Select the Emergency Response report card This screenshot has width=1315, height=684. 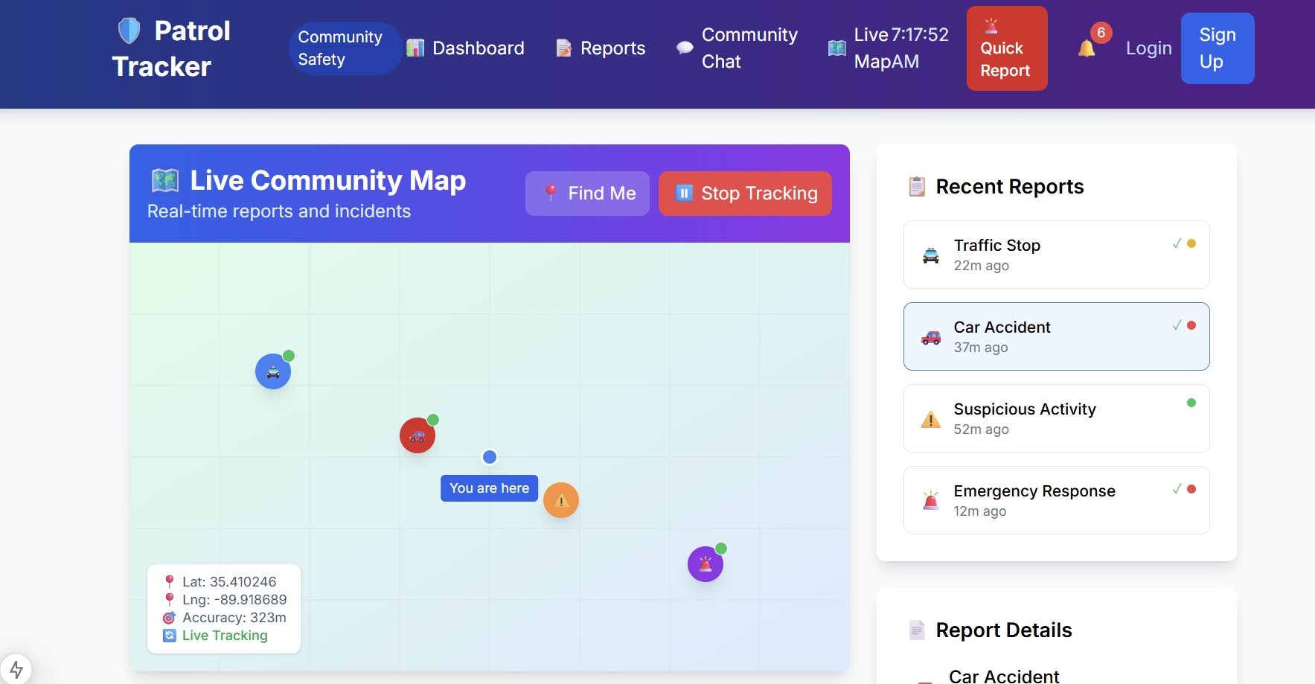coord(1056,500)
